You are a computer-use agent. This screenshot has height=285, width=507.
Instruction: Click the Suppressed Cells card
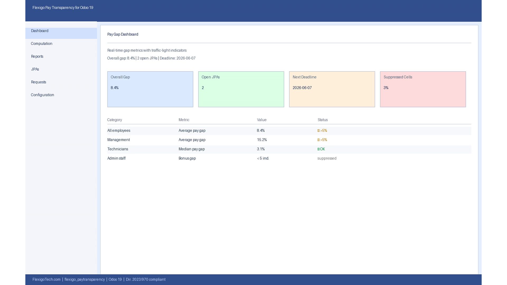pos(423,89)
